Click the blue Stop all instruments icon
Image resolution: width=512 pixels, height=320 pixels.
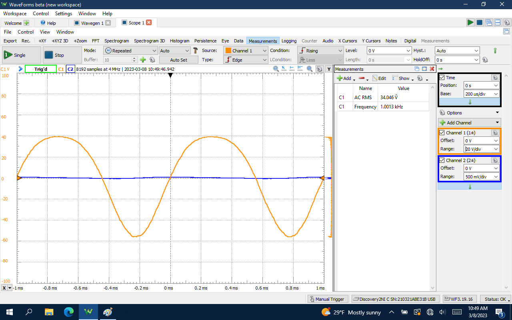point(480,22)
